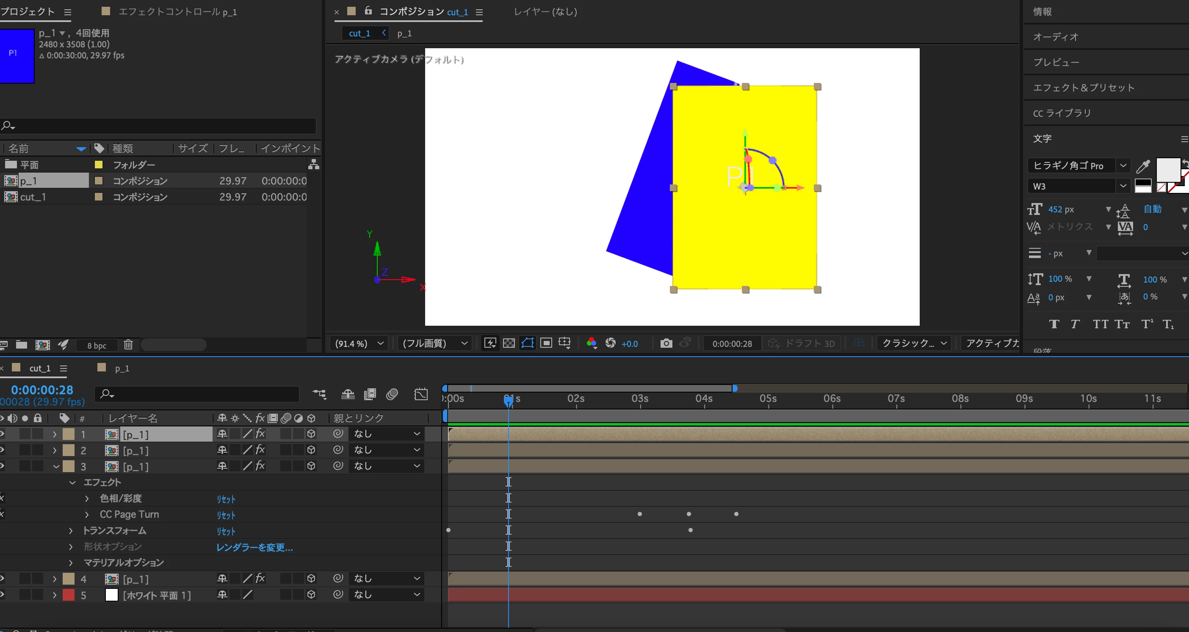Open the show channel color icon
This screenshot has height=632, width=1189.
pos(591,343)
